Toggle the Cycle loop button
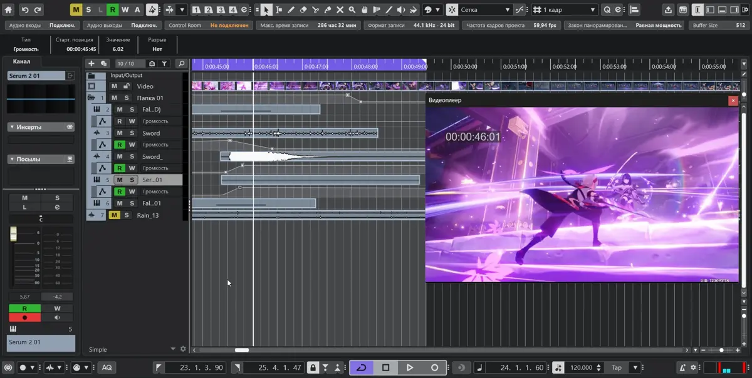This screenshot has height=378, width=752. click(361, 367)
